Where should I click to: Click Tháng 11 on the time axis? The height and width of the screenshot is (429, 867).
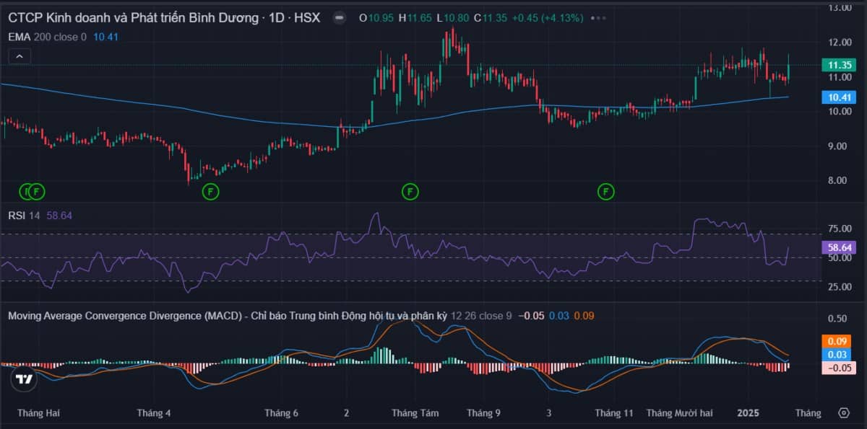click(x=614, y=413)
